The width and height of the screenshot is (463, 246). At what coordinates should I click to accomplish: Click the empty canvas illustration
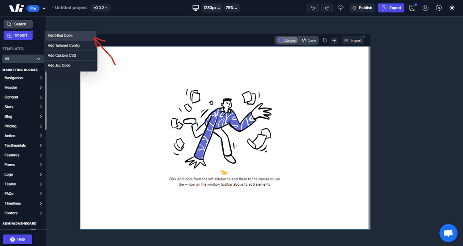tap(221, 129)
